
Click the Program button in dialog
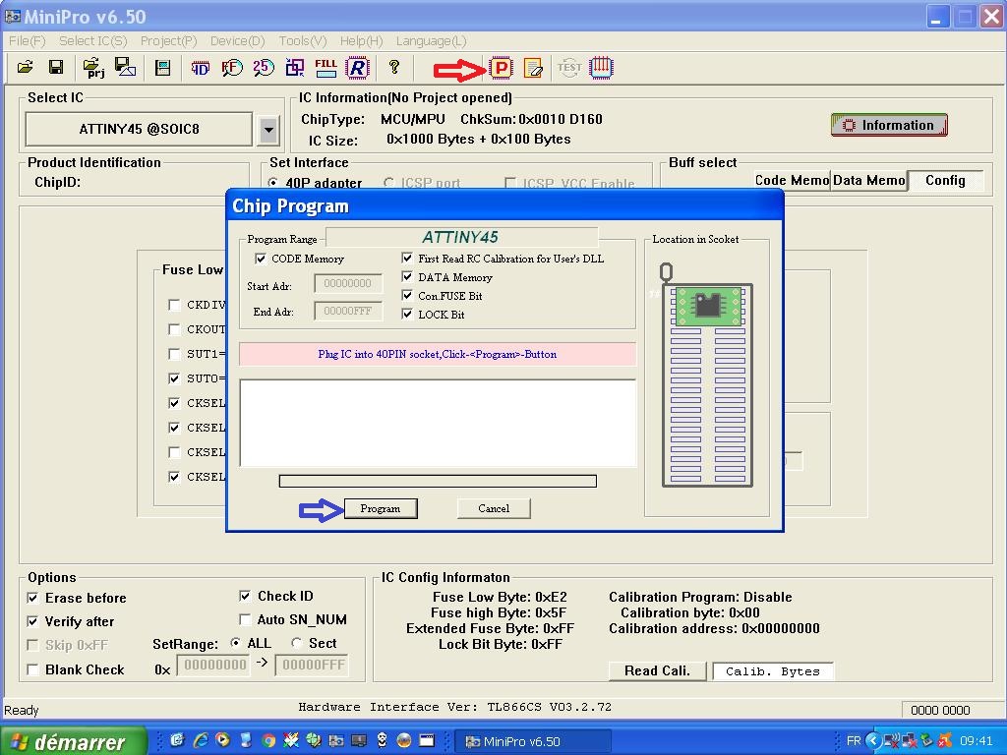click(x=381, y=508)
